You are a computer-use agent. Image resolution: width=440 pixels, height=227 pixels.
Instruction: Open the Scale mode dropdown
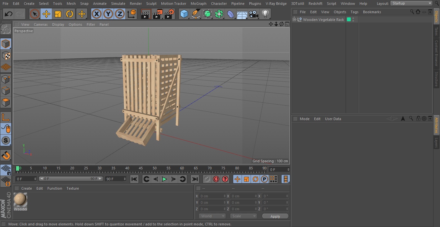pos(244,216)
